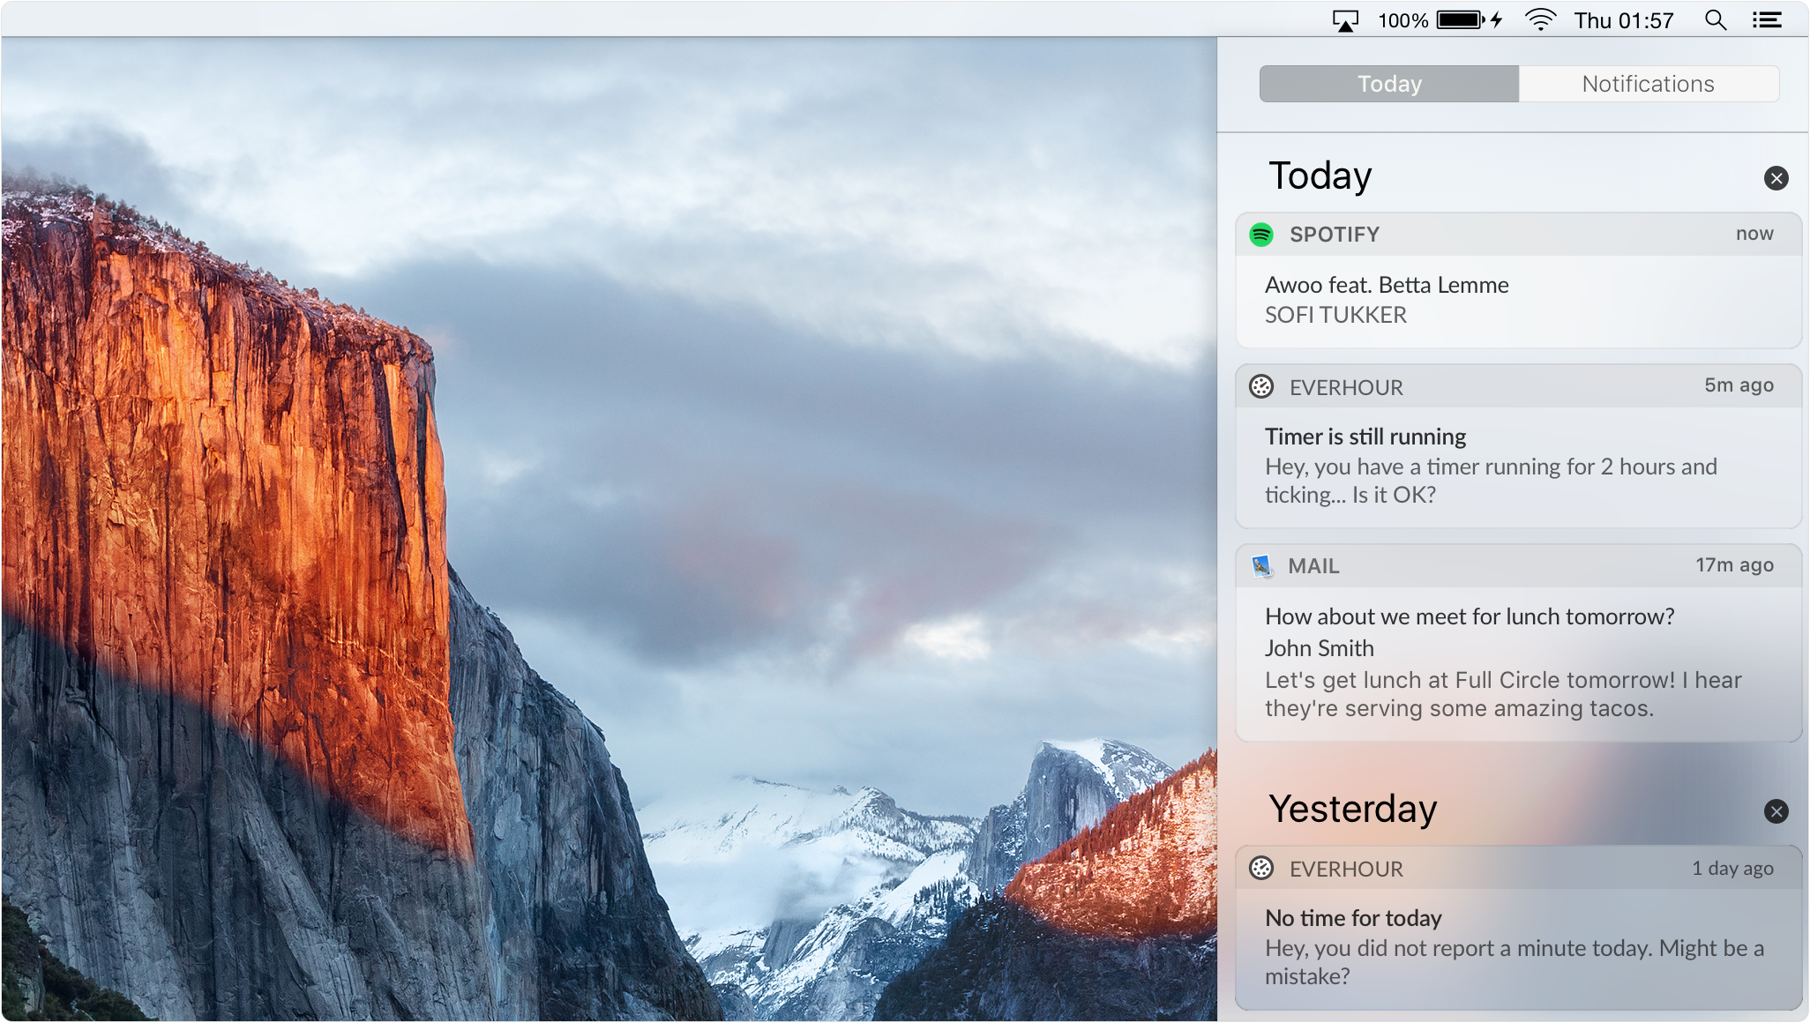
Task: Click the 17m ago timestamp
Action: point(1734,565)
